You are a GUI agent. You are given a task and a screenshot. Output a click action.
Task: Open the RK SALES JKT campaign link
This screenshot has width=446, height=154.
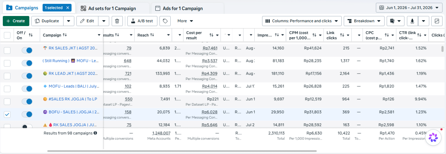click(74, 48)
